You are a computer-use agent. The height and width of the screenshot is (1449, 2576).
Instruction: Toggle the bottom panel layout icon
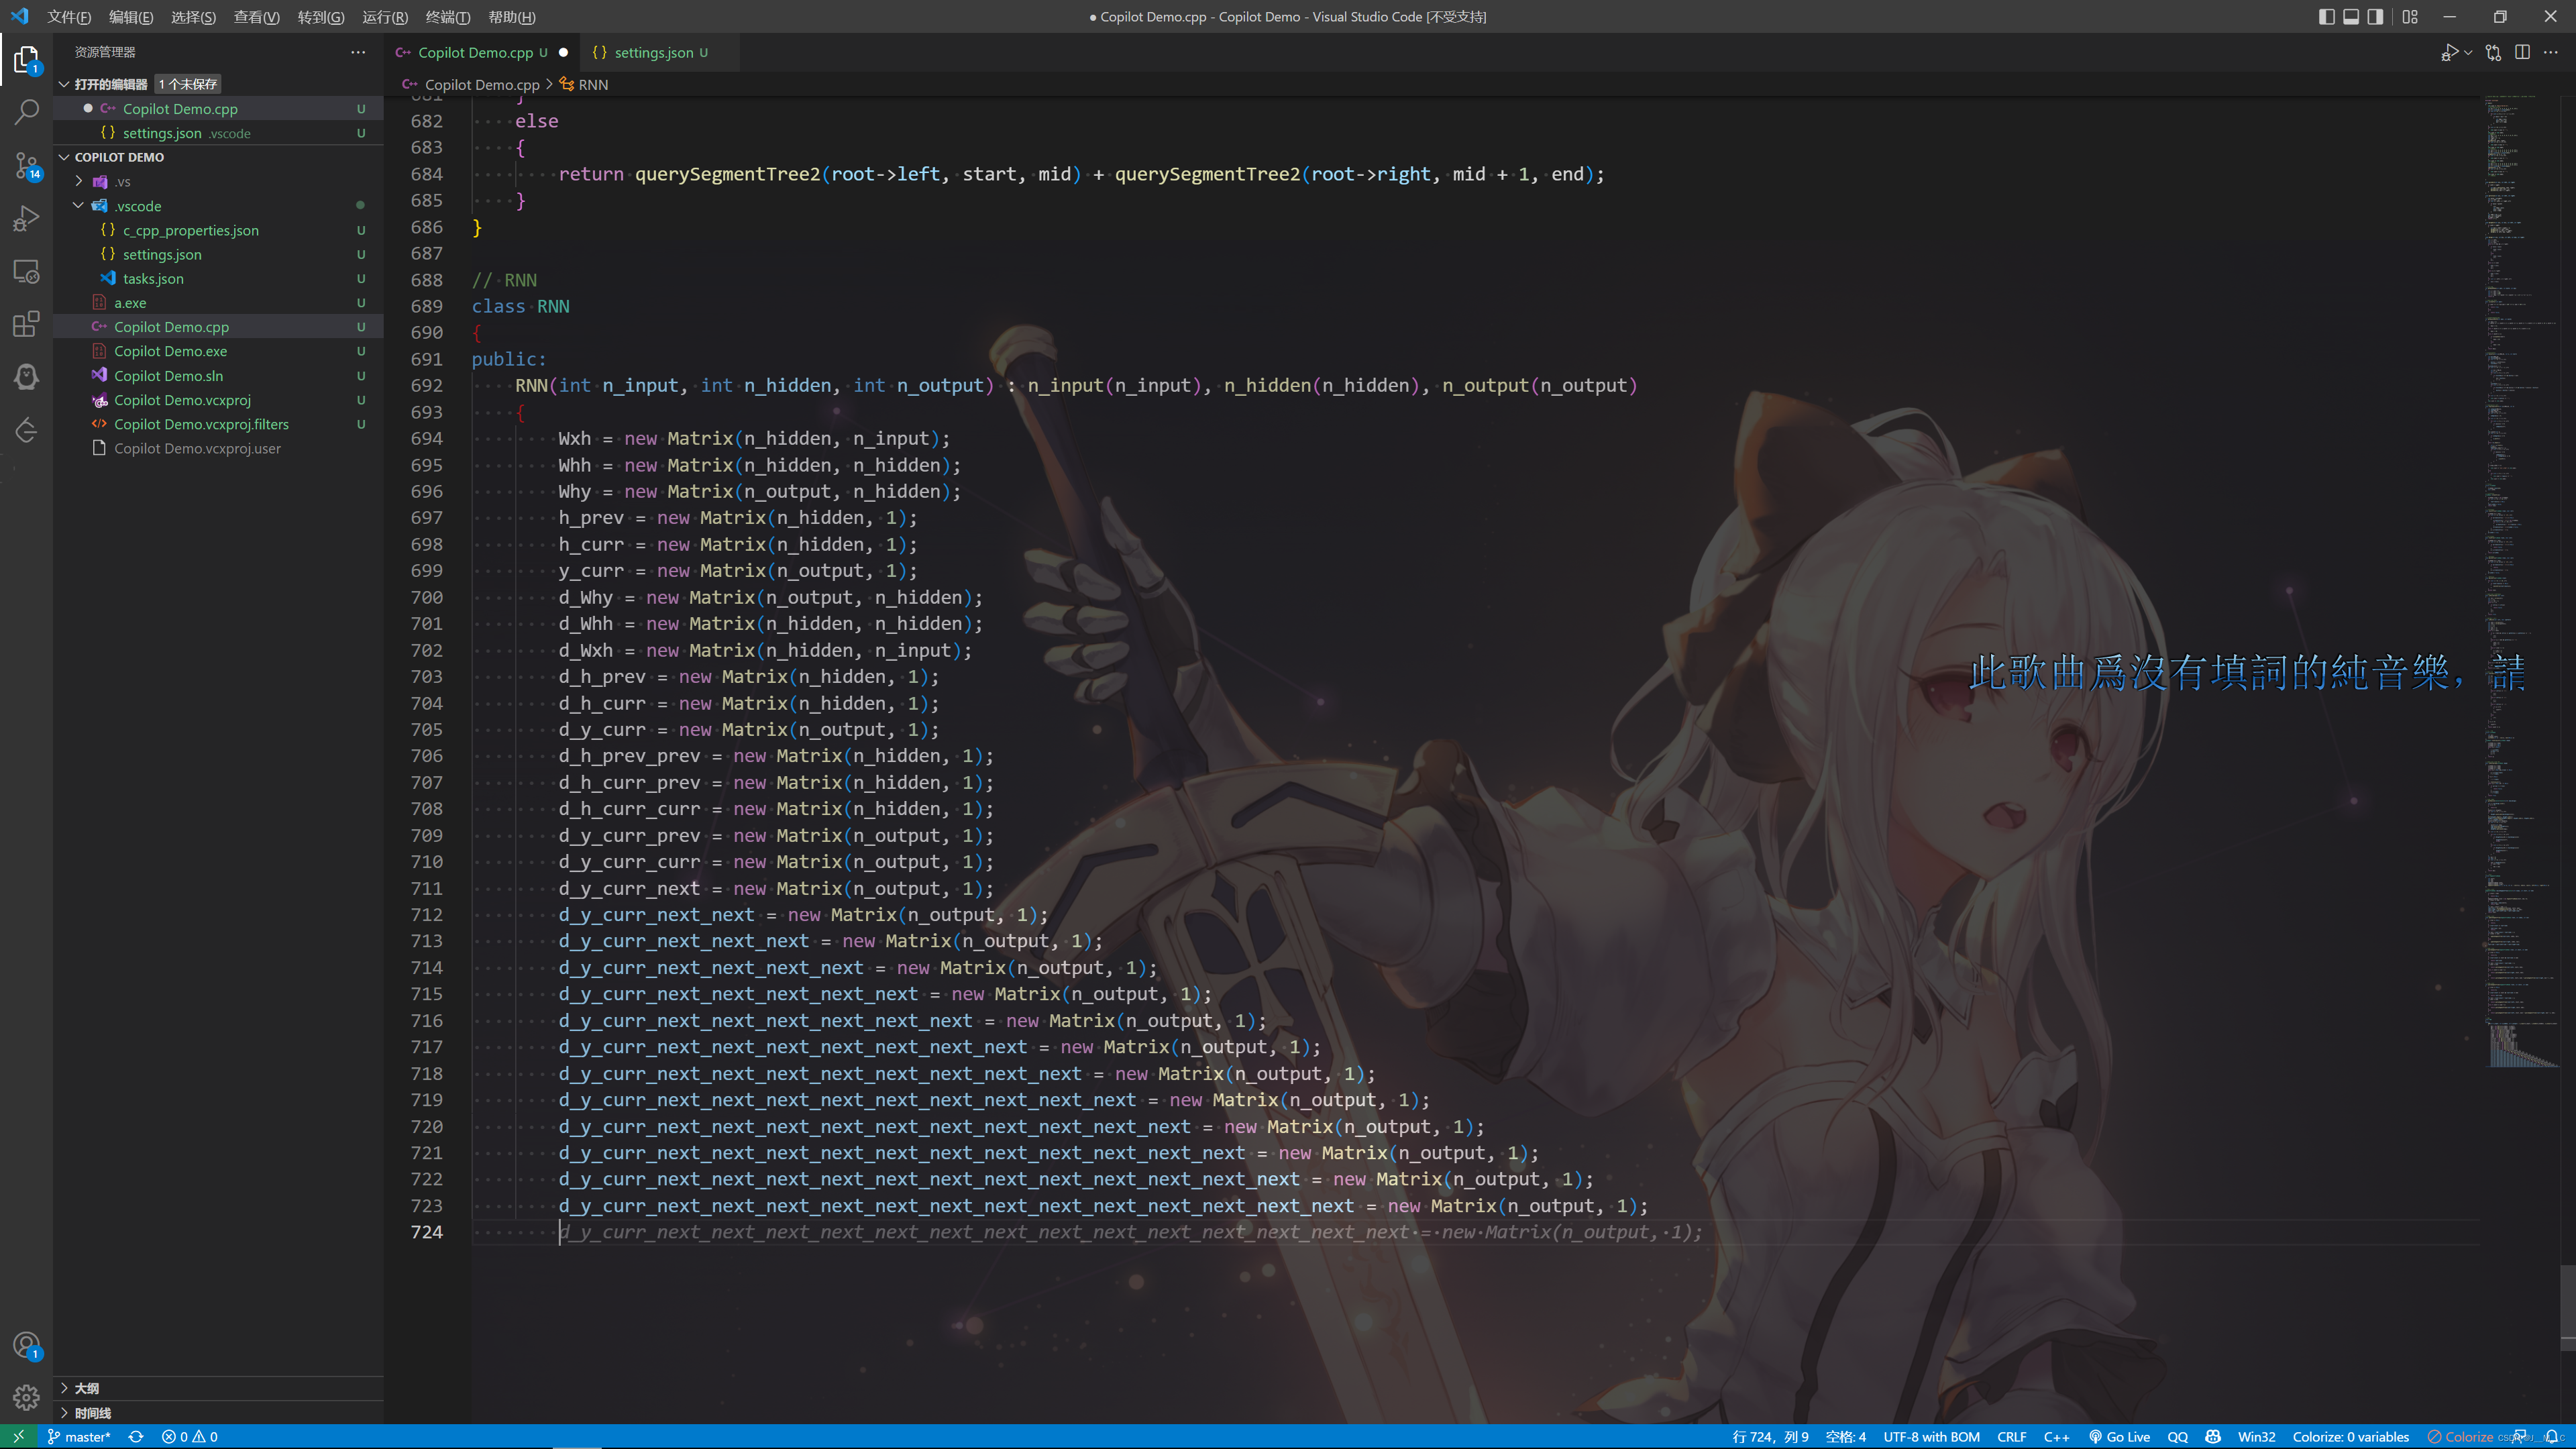(x=2351, y=16)
